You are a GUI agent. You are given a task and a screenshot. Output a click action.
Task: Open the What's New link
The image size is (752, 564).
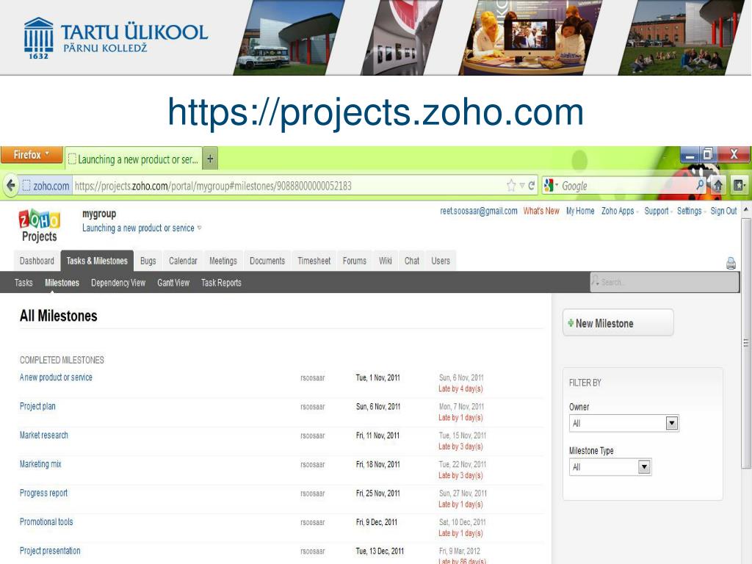tap(541, 211)
